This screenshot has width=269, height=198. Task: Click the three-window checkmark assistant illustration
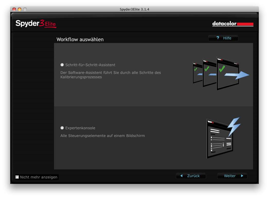(x=221, y=73)
